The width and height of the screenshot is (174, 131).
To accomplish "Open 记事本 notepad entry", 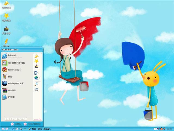I will pos(8,97).
